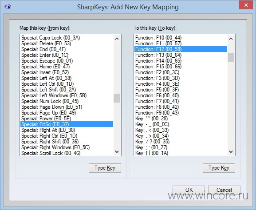
Task: Select Special: Right Shift (00_36)
Action: pyautogui.click(x=67, y=142)
